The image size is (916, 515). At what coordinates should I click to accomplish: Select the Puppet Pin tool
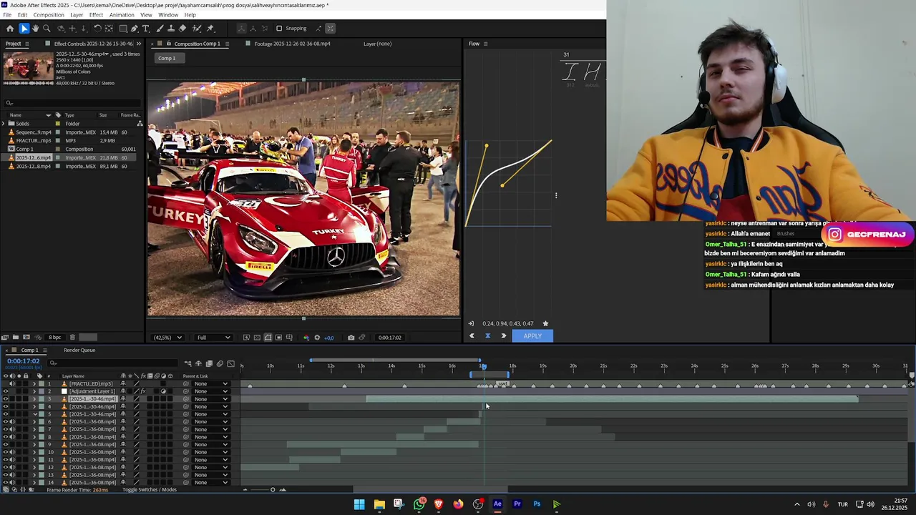[x=210, y=29]
